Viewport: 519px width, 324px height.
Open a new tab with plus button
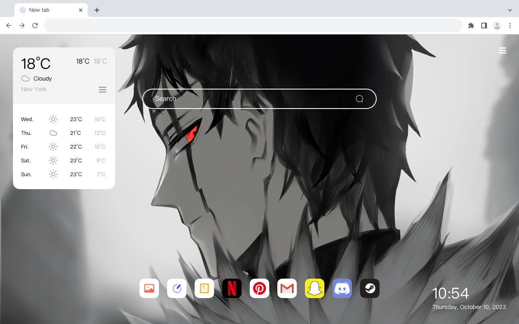(x=97, y=10)
